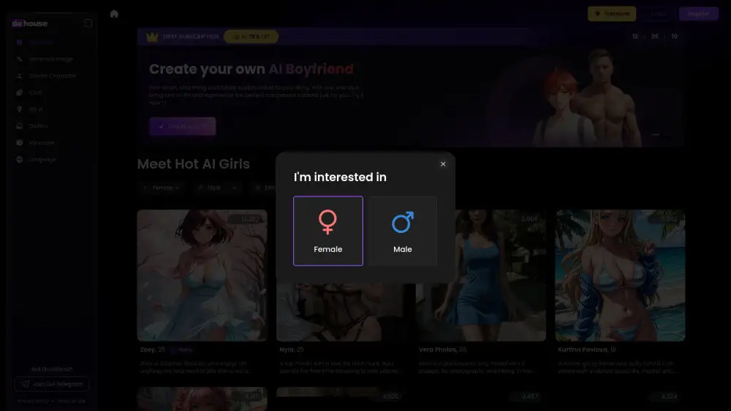Click the Create Character person icon
Image resolution: width=731 pixels, height=411 pixels.
pyautogui.click(x=20, y=76)
